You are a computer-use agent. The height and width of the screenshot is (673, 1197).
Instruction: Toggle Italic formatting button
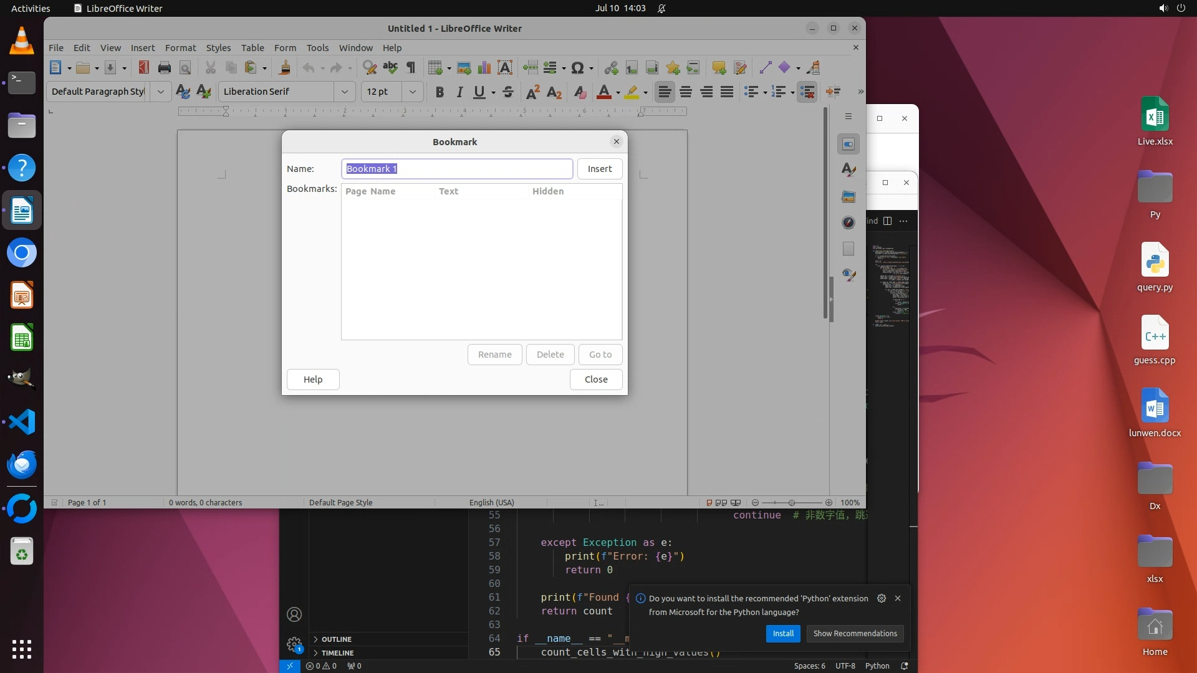click(x=459, y=92)
